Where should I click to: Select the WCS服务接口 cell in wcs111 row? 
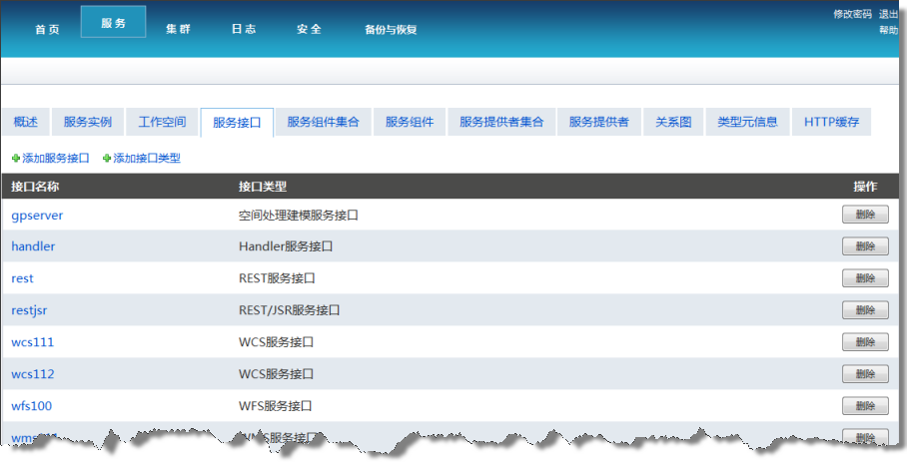(x=276, y=342)
